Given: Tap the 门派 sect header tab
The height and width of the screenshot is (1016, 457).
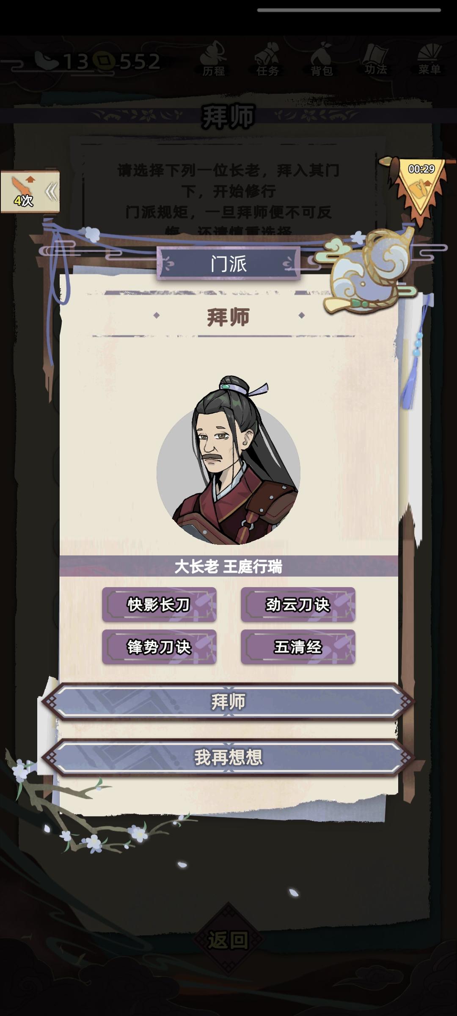Looking at the screenshot, I should (228, 264).
